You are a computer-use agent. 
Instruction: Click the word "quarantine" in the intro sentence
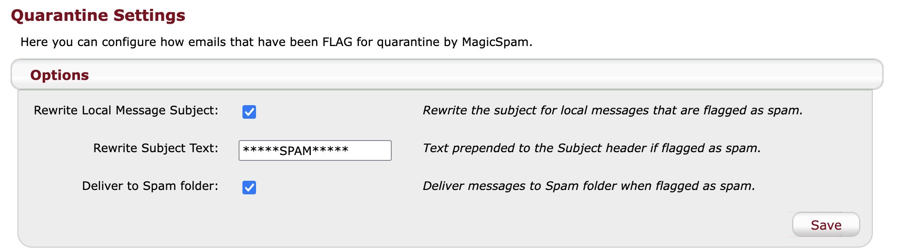tap(408, 42)
